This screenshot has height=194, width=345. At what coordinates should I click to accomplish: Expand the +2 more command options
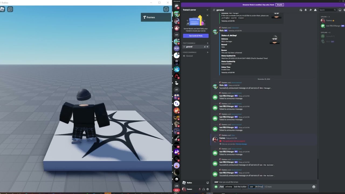click(268, 187)
